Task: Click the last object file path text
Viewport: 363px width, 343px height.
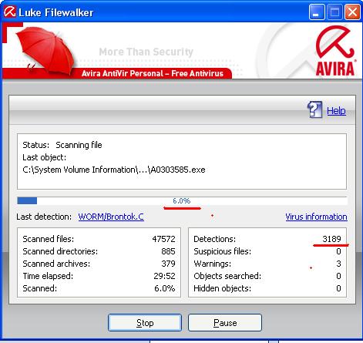Action: [114, 170]
